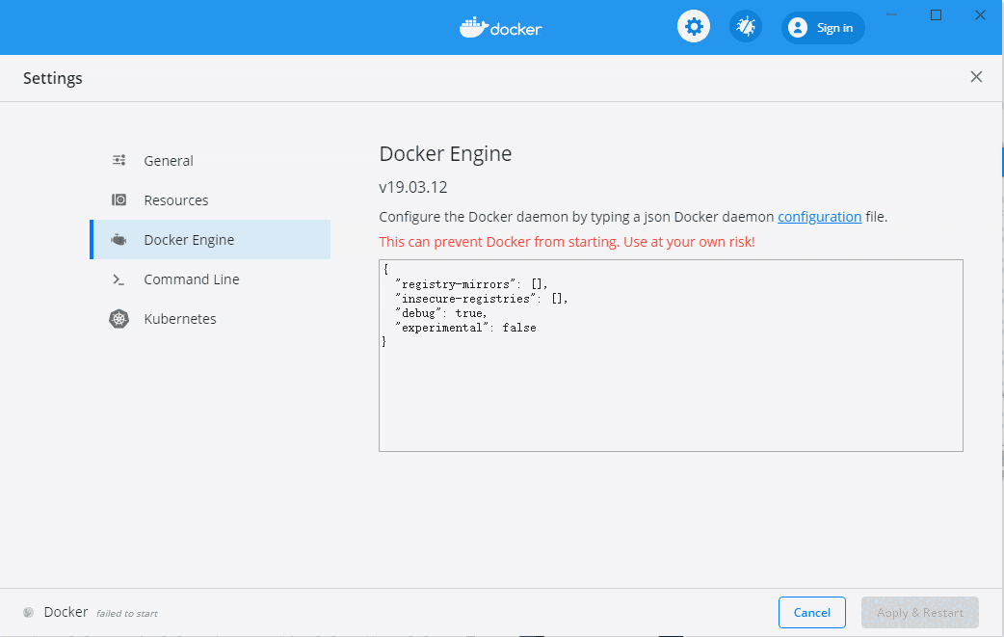Screen dimensions: 1004x637
Task: Click the Kubernetes helm icon
Action: [x=119, y=318]
